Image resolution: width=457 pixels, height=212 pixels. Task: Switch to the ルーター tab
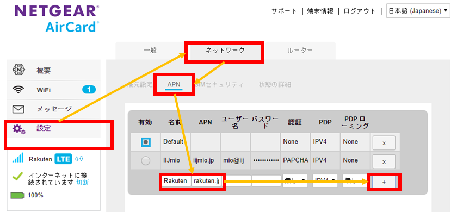(300, 51)
